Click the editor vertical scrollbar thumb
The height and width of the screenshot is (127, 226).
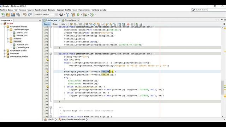pos(222,87)
